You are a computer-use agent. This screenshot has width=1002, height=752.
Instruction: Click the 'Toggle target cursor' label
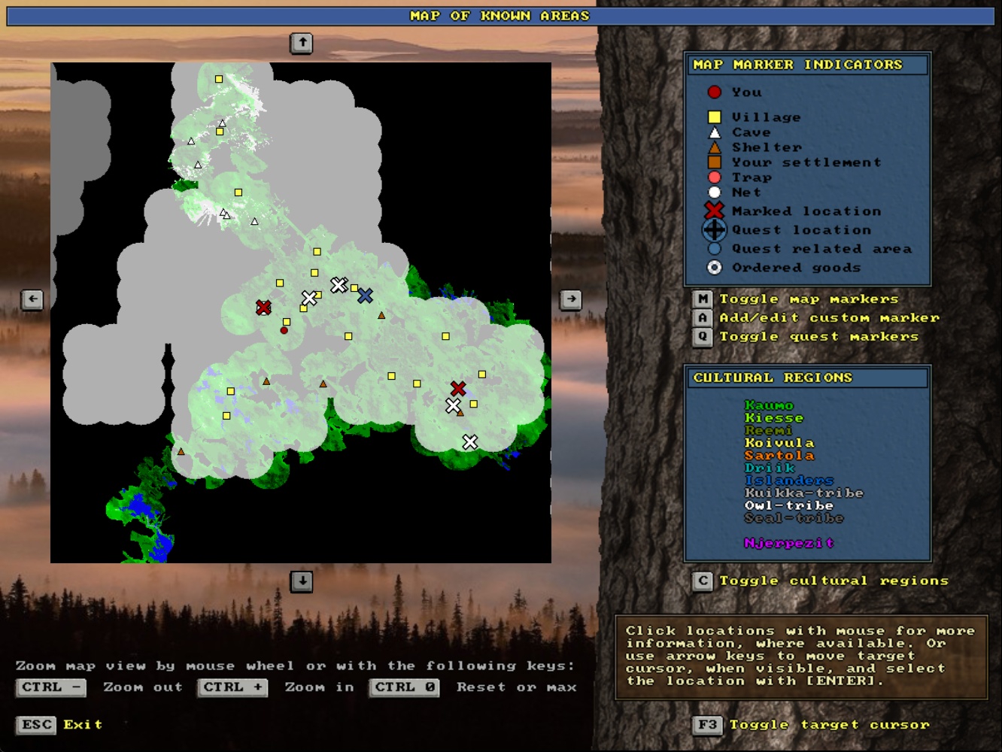(x=829, y=725)
